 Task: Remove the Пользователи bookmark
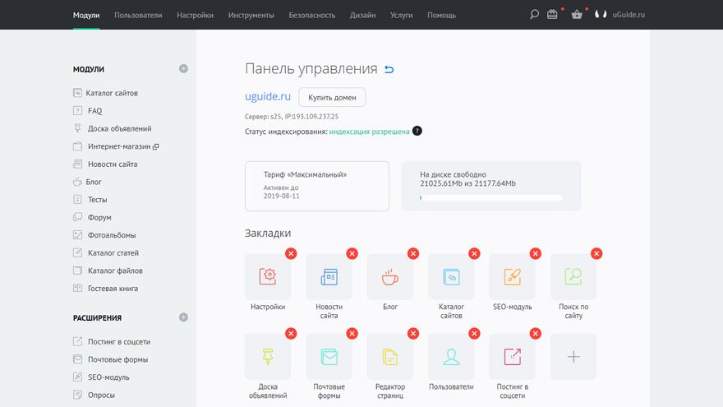474,333
